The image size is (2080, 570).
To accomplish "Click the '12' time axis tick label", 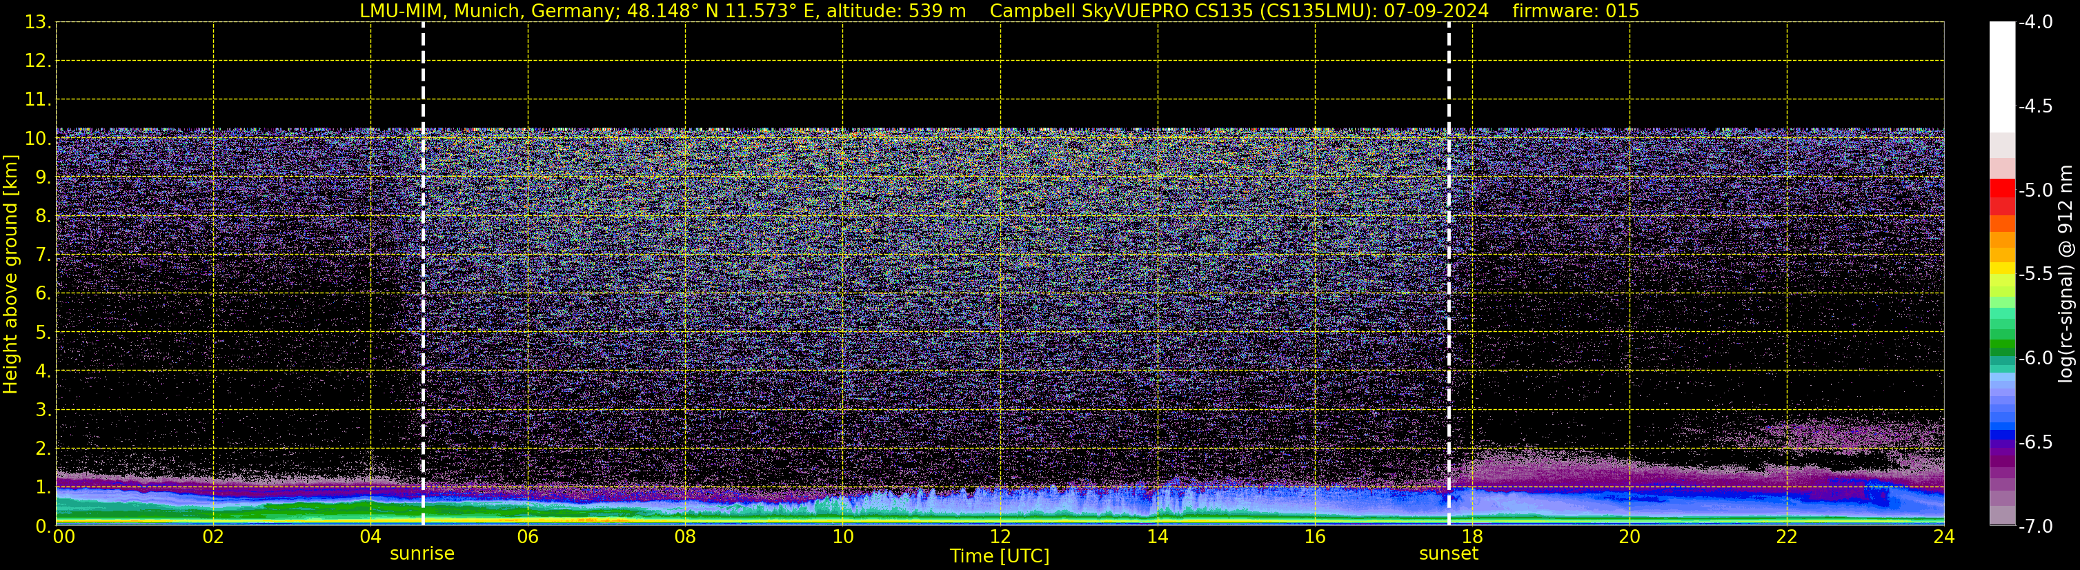I will click(x=1000, y=537).
